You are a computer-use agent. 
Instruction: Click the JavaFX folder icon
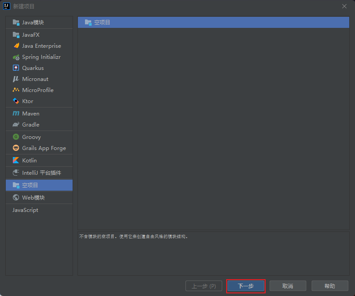[x=16, y=35]
